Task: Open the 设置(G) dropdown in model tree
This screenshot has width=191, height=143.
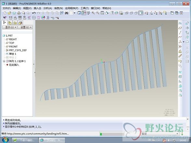Action: 25,27
